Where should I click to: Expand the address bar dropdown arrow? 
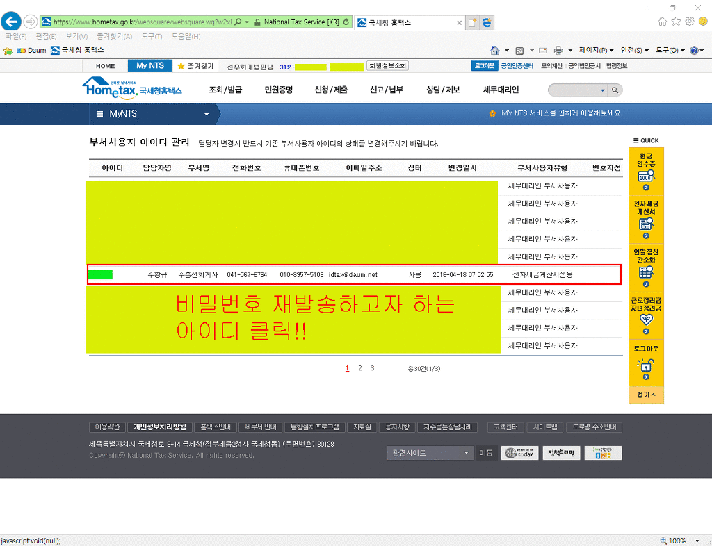(x=247, y=22)
